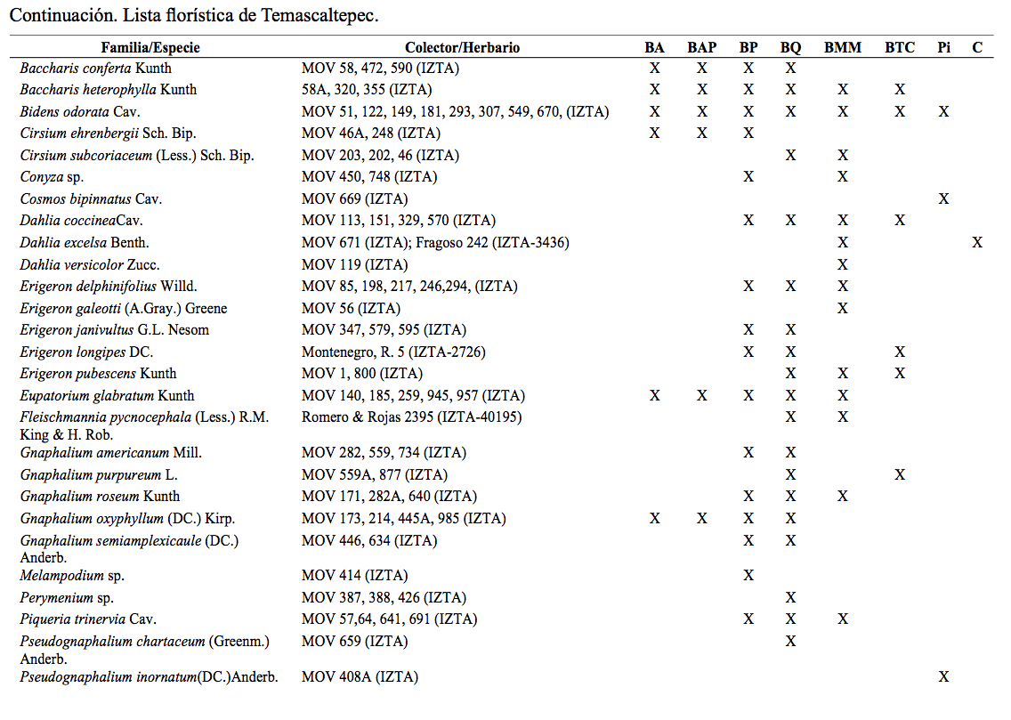Click the X under C for Dahlia excelsa
This screenshot has height=720, width=1011.
977,242
